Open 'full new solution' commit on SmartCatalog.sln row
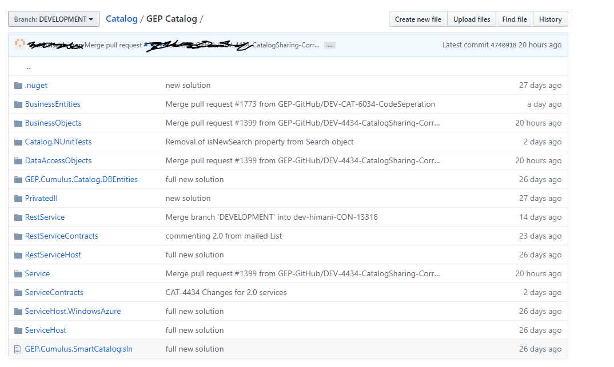Image resolution: width=614 pixels, height=367 pixels. point(194,349)
